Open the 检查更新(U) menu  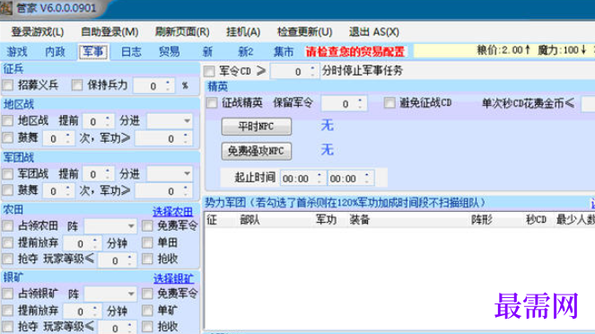click(305, 32)
